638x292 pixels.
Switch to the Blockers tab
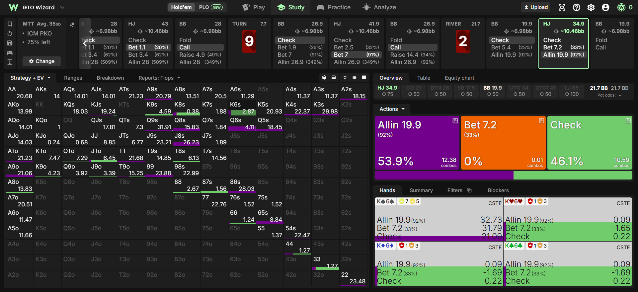(x=498, y=190)
